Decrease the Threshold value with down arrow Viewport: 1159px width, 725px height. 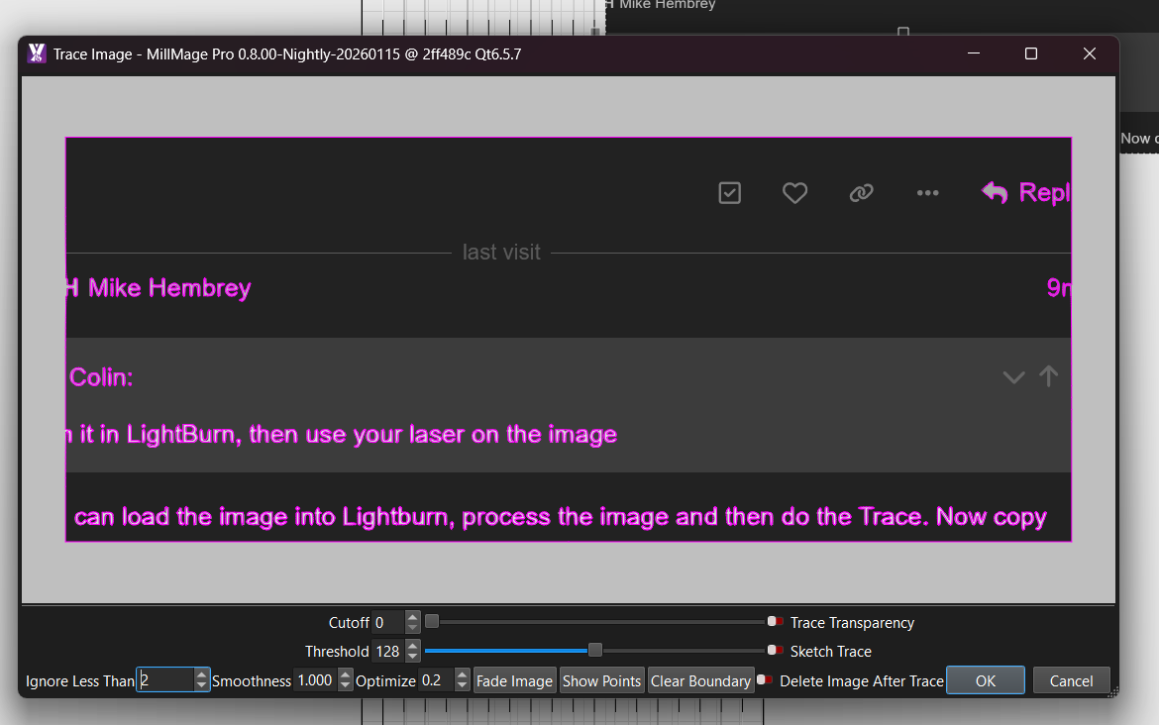pos(413,657)
